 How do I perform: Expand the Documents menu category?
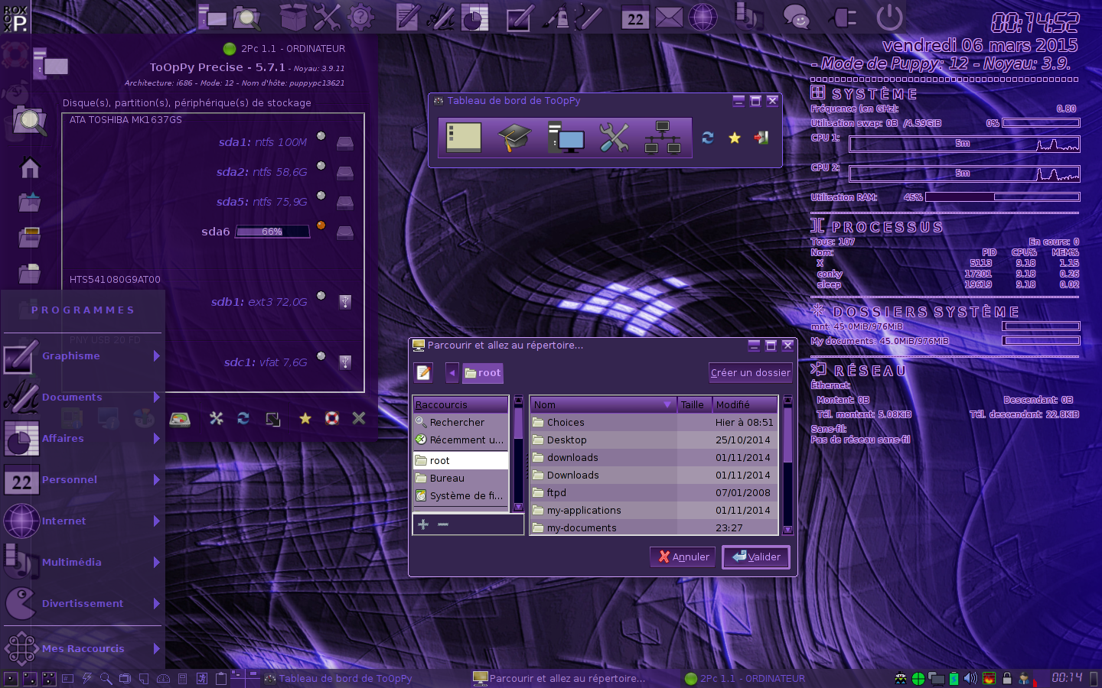(83, 398)
